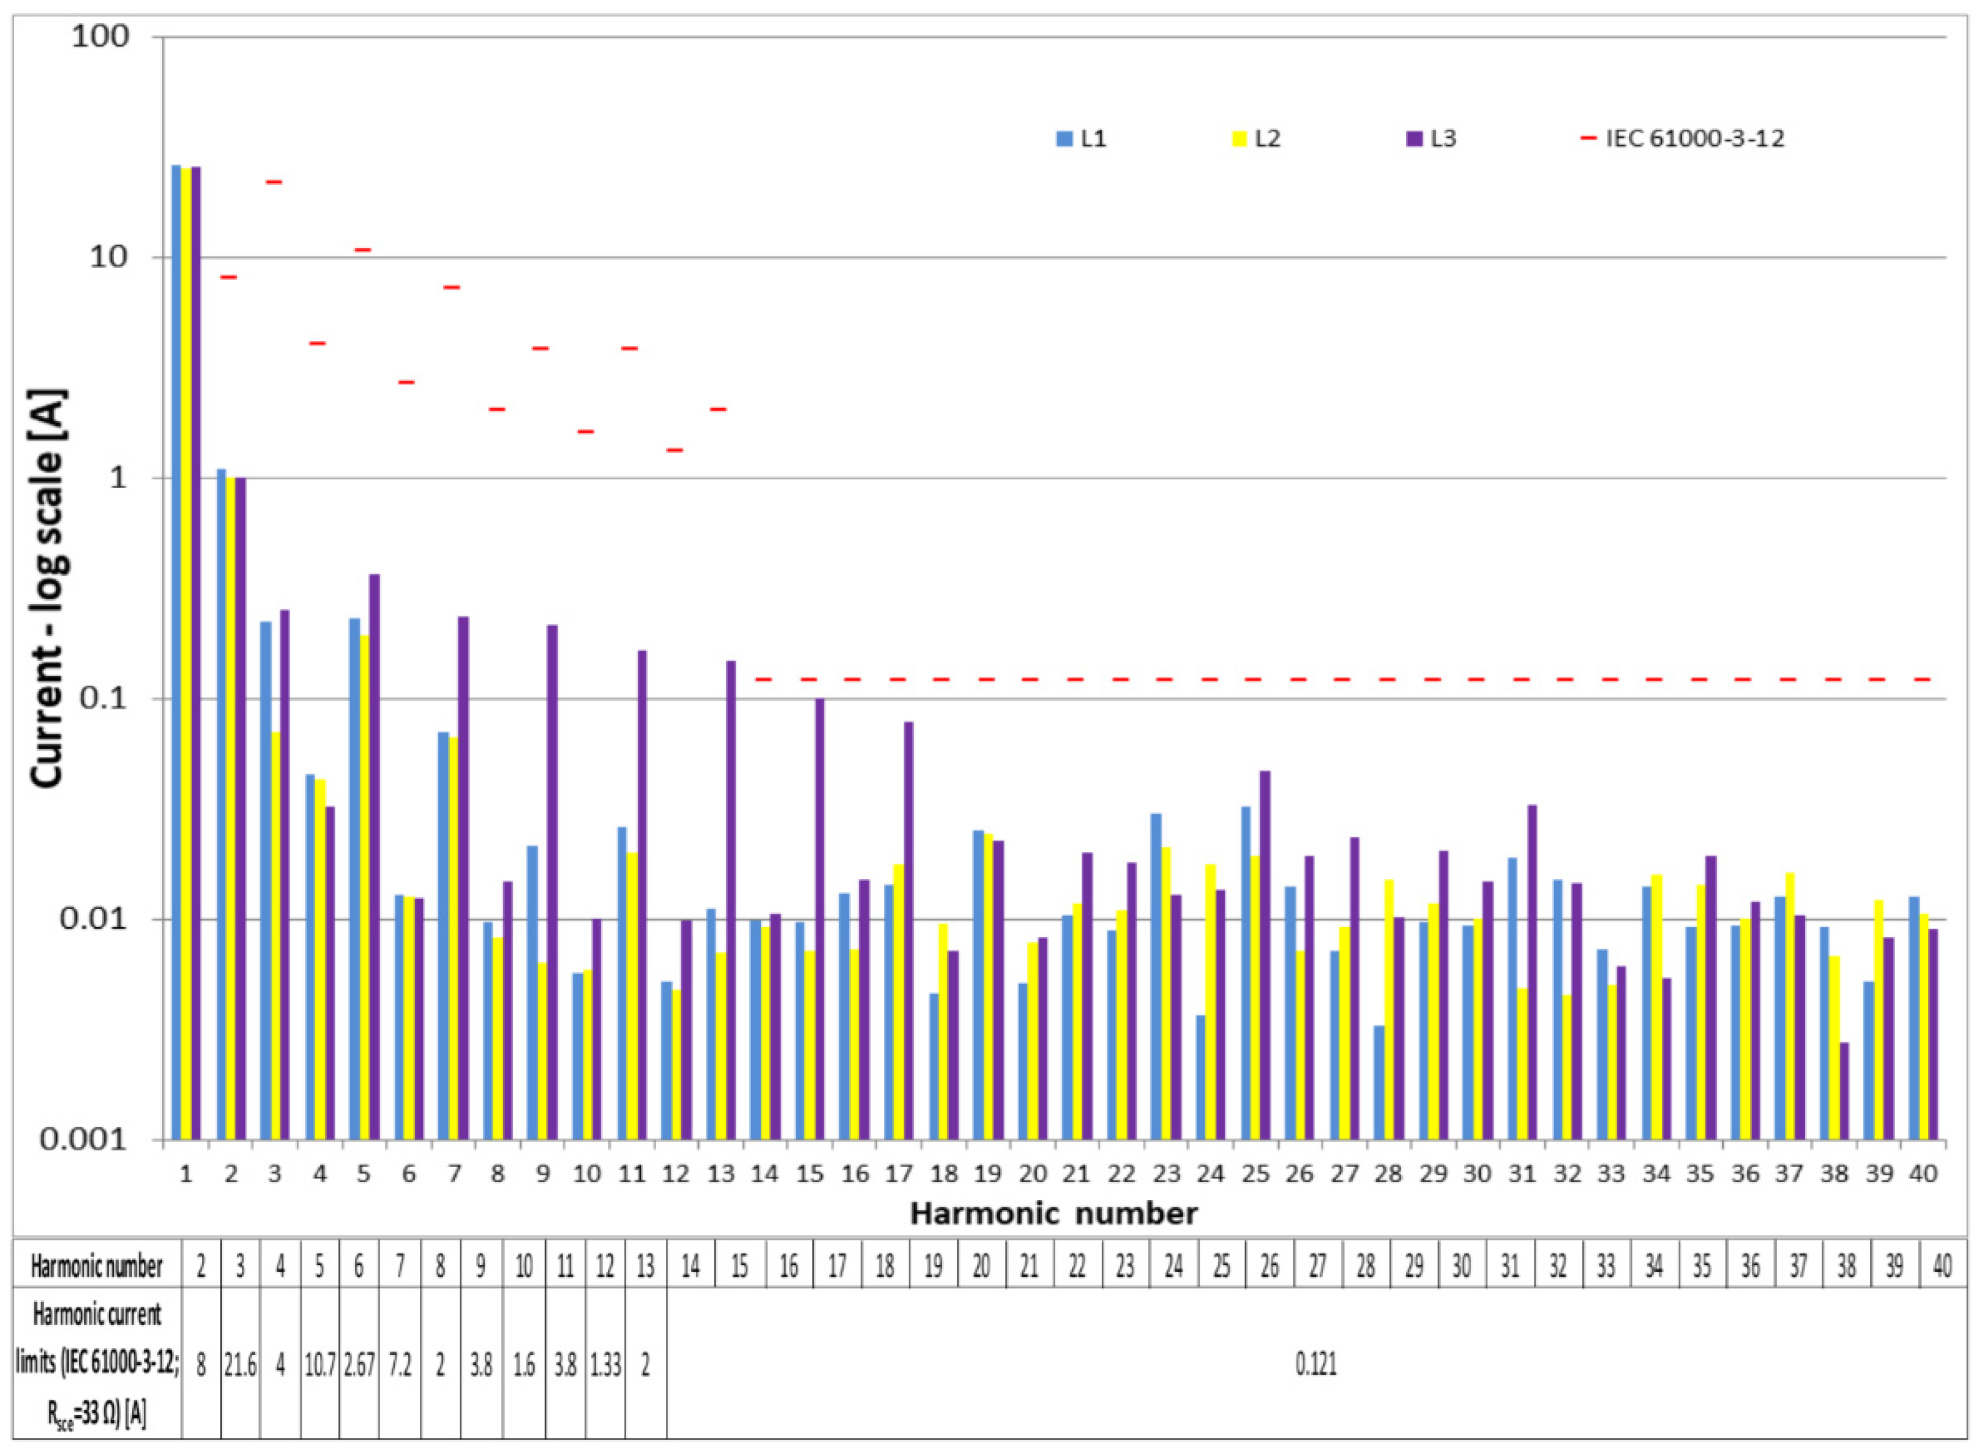Image resolution: width=1979 pixels, height=1453 pixels.
Task: Click the table cell with limit '21.6'
Action: pos(240,1364)
